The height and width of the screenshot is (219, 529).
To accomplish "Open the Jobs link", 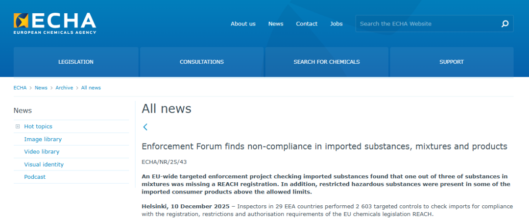I will (x=337, y=24).
